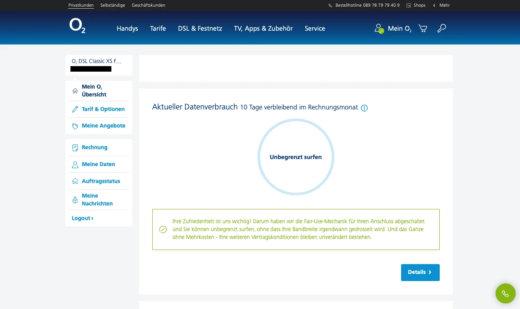The width and height of the screenshot is (520, 309).
Task: Click the Mein O2 user account icon
Action: pyautogui.click(x=379, y=28)
